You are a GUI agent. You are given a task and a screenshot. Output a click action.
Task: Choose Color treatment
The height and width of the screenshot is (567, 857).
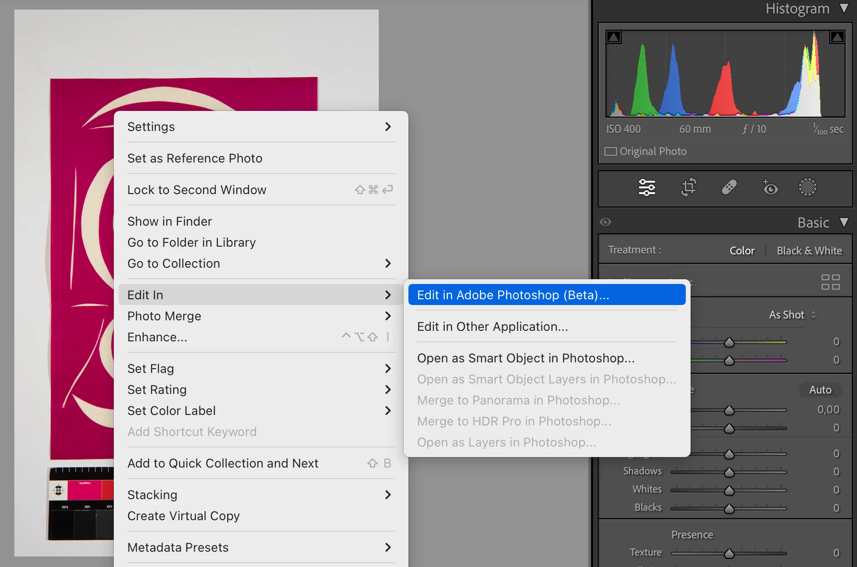pyautogui.click(x=742, y=251)
